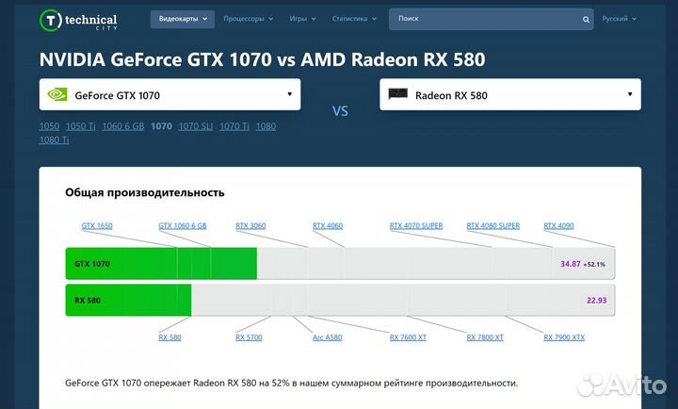Open the 1070 SLI link
Viewport: 678px width, 409px height.
(x=196, y=126)
